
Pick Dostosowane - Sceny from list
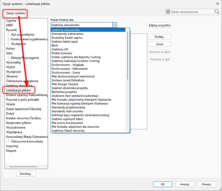pyautogui.click(x=88, y=73)
